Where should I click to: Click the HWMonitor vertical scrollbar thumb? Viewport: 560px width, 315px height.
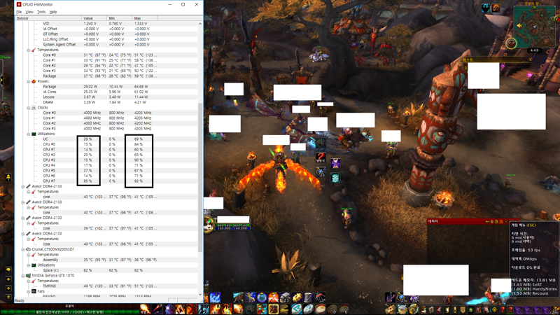coord(200,177)
